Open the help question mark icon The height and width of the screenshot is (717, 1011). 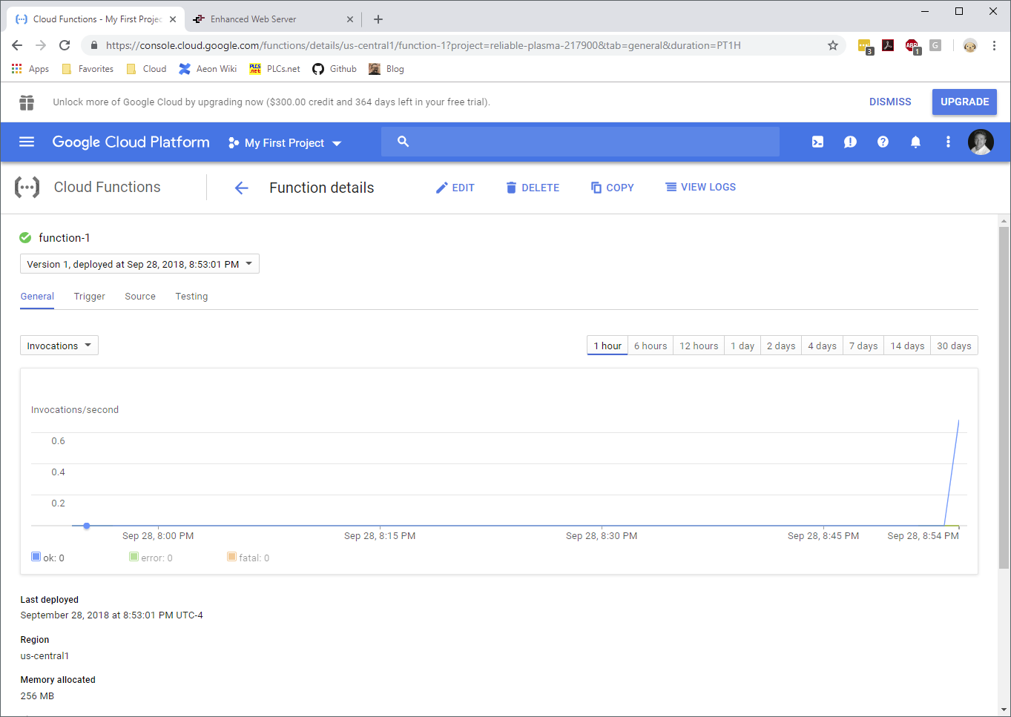(x=883, y=142)
